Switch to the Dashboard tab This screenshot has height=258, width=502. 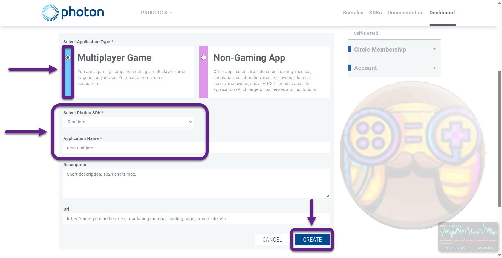coord(442,13)
